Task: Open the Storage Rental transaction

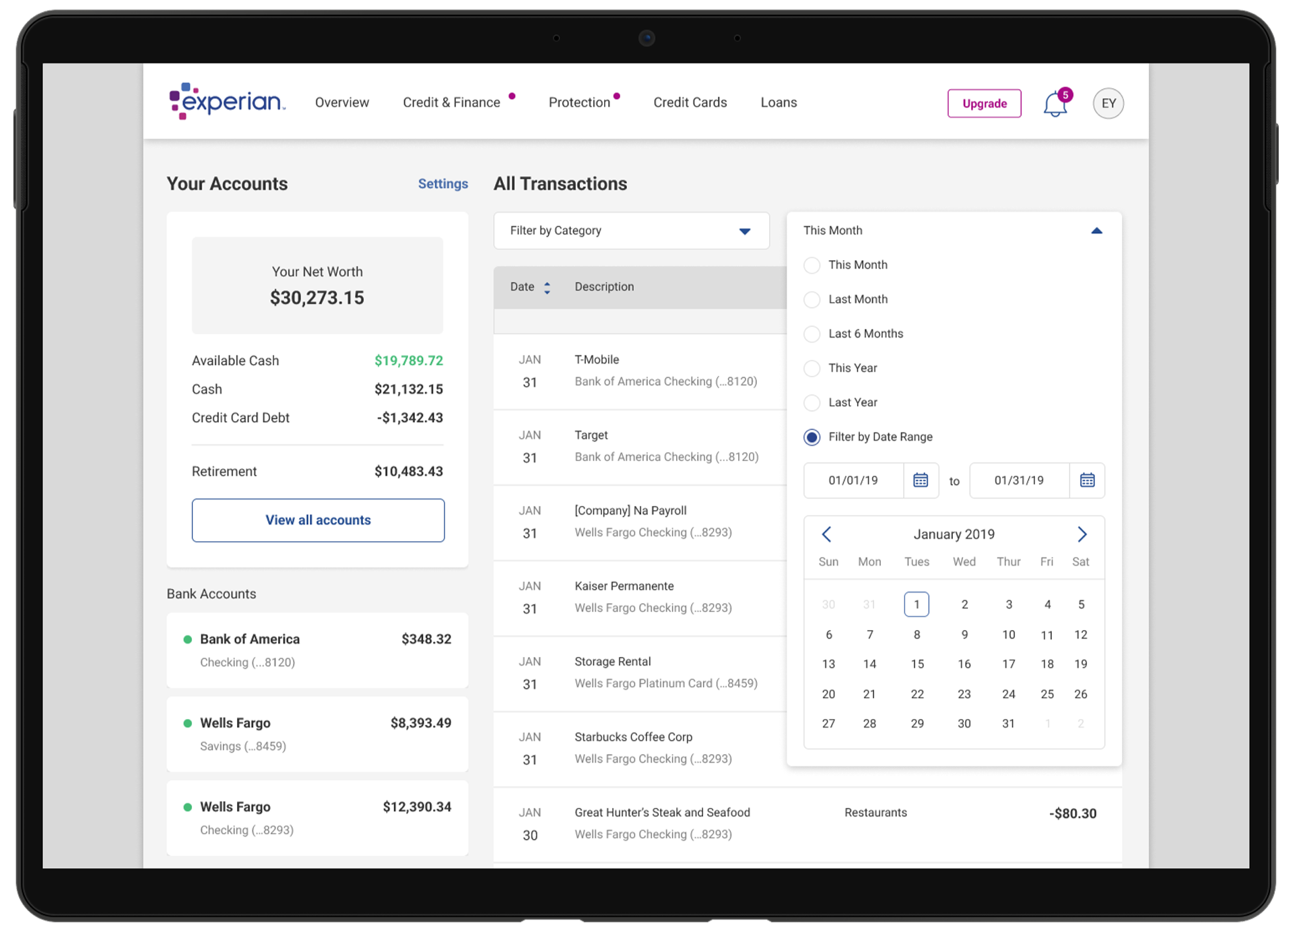Action: point(640,673)
